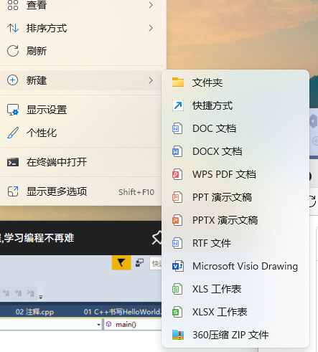Click the PPTX 演示文稿 orange icon
318x352 pixels.
[x=177, y=220]
